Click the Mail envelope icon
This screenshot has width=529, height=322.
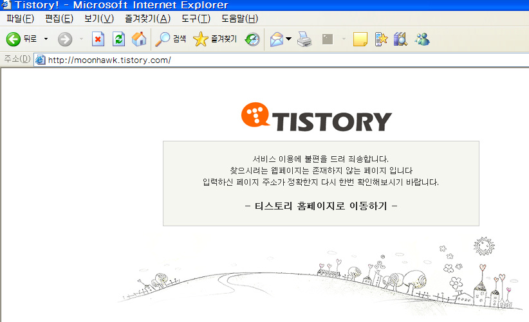click(277, 39)
